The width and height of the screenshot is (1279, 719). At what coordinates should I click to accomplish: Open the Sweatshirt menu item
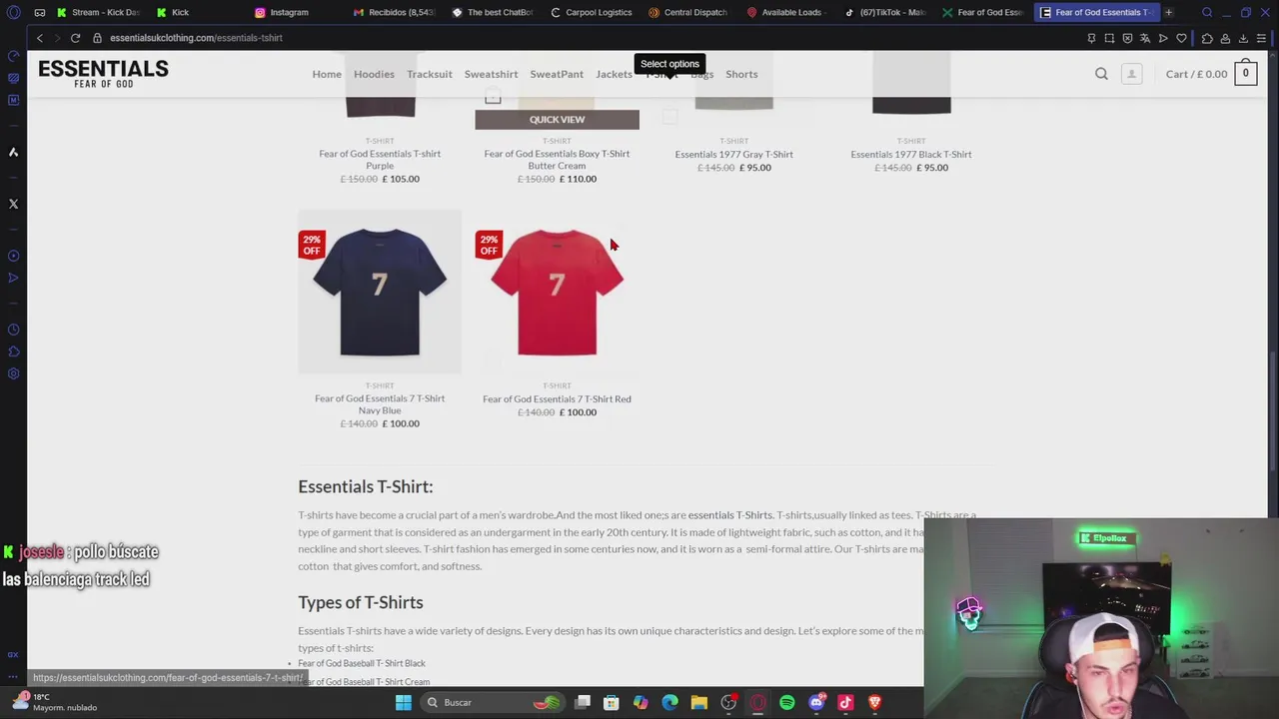(491, 74)
